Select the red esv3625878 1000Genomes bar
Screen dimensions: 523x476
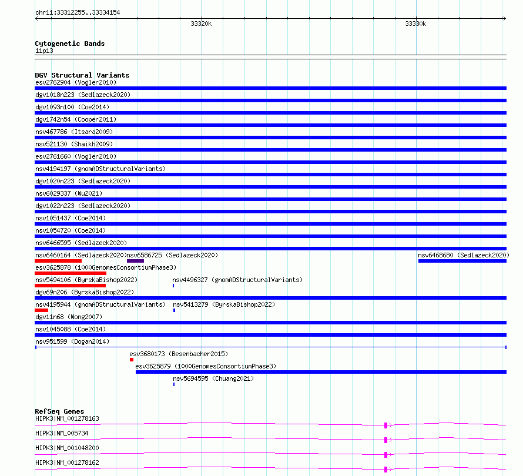point(71,273)
